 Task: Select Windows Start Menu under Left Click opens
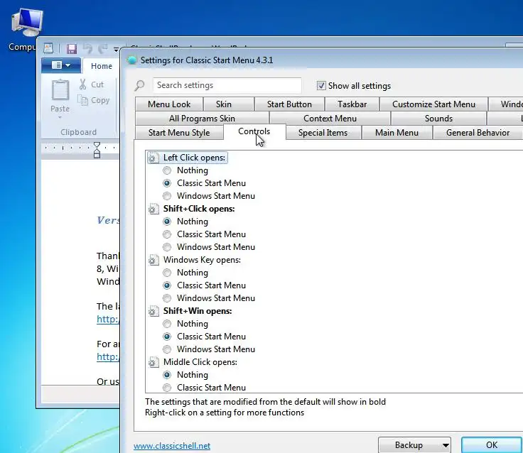point(167,196)
